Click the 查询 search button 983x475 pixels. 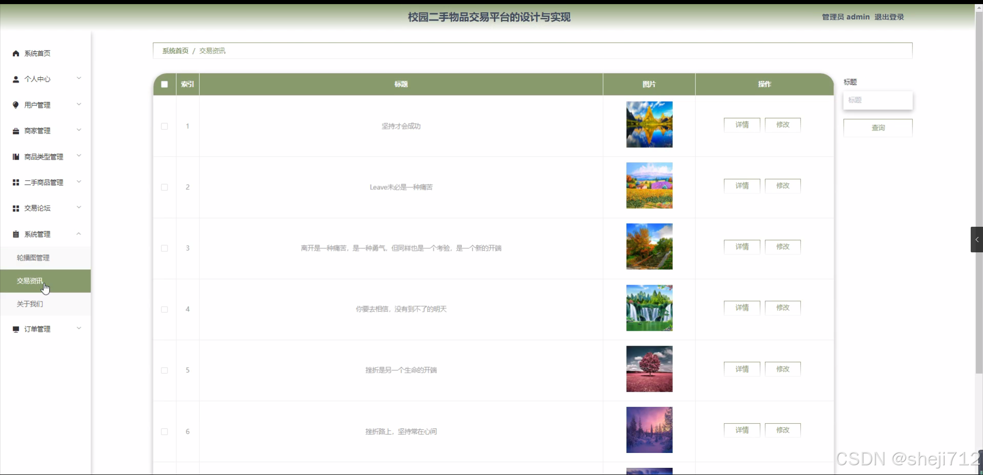click(878, 128)
